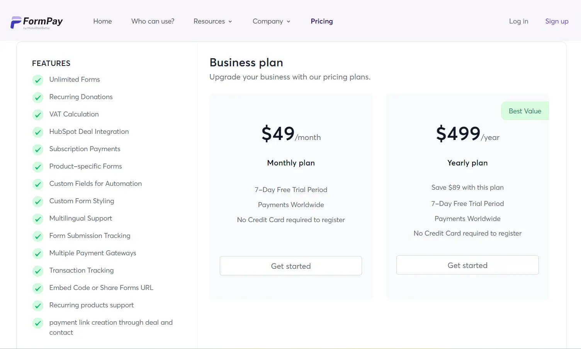Select the Subscription Payments checkmark

point(38,150)
